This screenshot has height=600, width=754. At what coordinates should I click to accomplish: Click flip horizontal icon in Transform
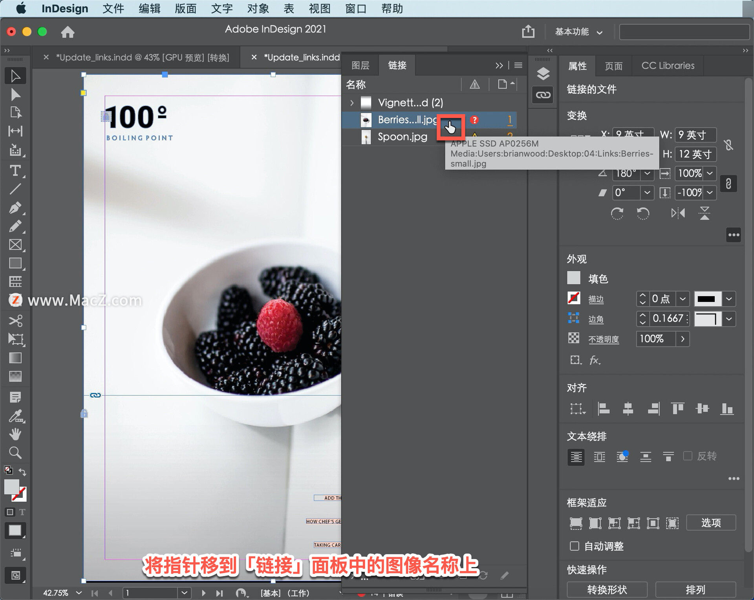tap(678, 213)
